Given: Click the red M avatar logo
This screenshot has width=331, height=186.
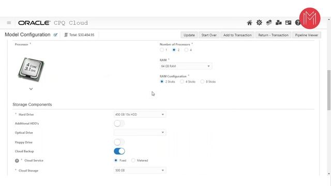Looking at the screenshot, I should (310, 19).
